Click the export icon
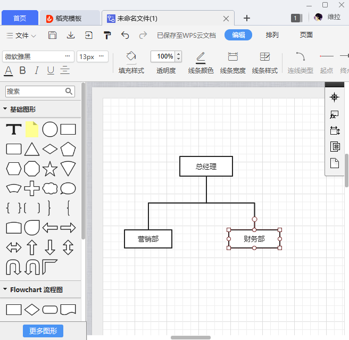 pyautogui.click(x=89, y=35)
